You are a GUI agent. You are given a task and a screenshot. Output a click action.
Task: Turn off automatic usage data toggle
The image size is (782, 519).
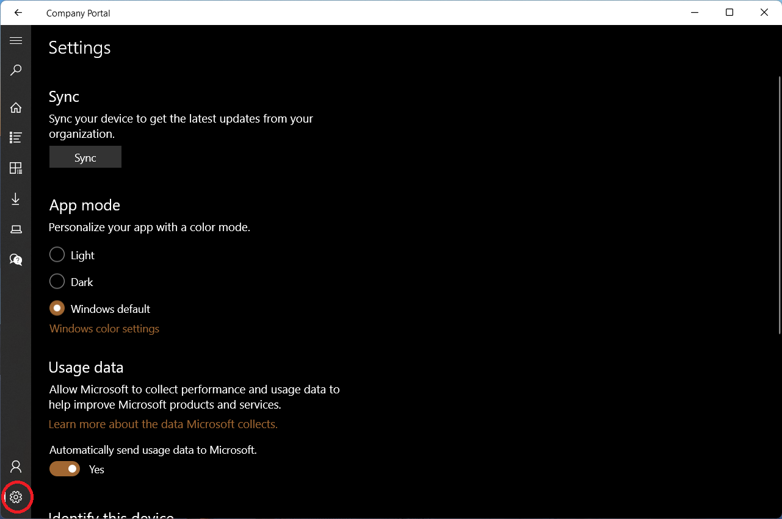65,468
